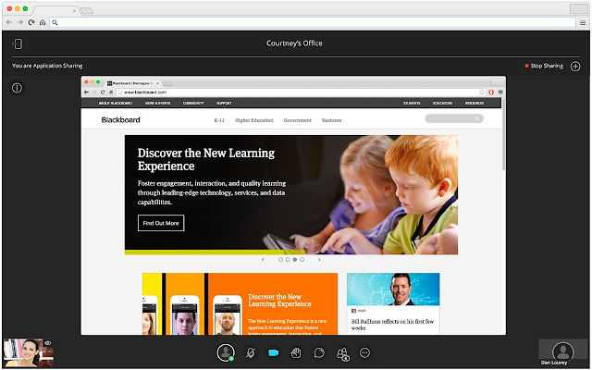This screenshot has width=592, height=370.
Task: Go to Government section
Action: [298, 120]
